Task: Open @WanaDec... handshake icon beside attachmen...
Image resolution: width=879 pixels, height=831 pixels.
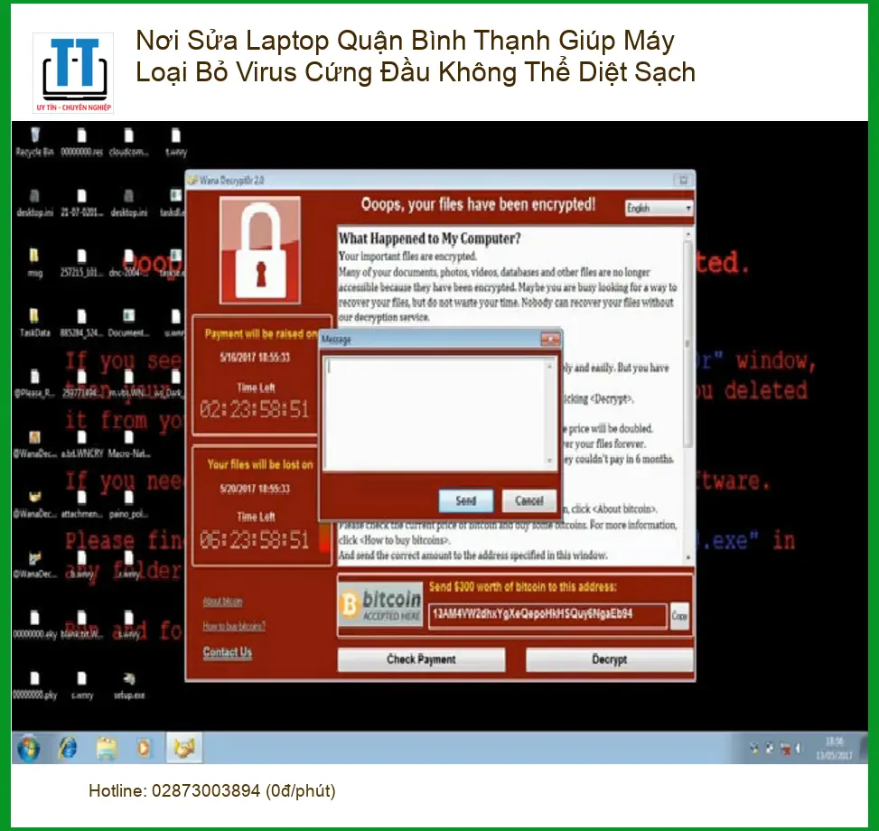Action: pos(34,504)
